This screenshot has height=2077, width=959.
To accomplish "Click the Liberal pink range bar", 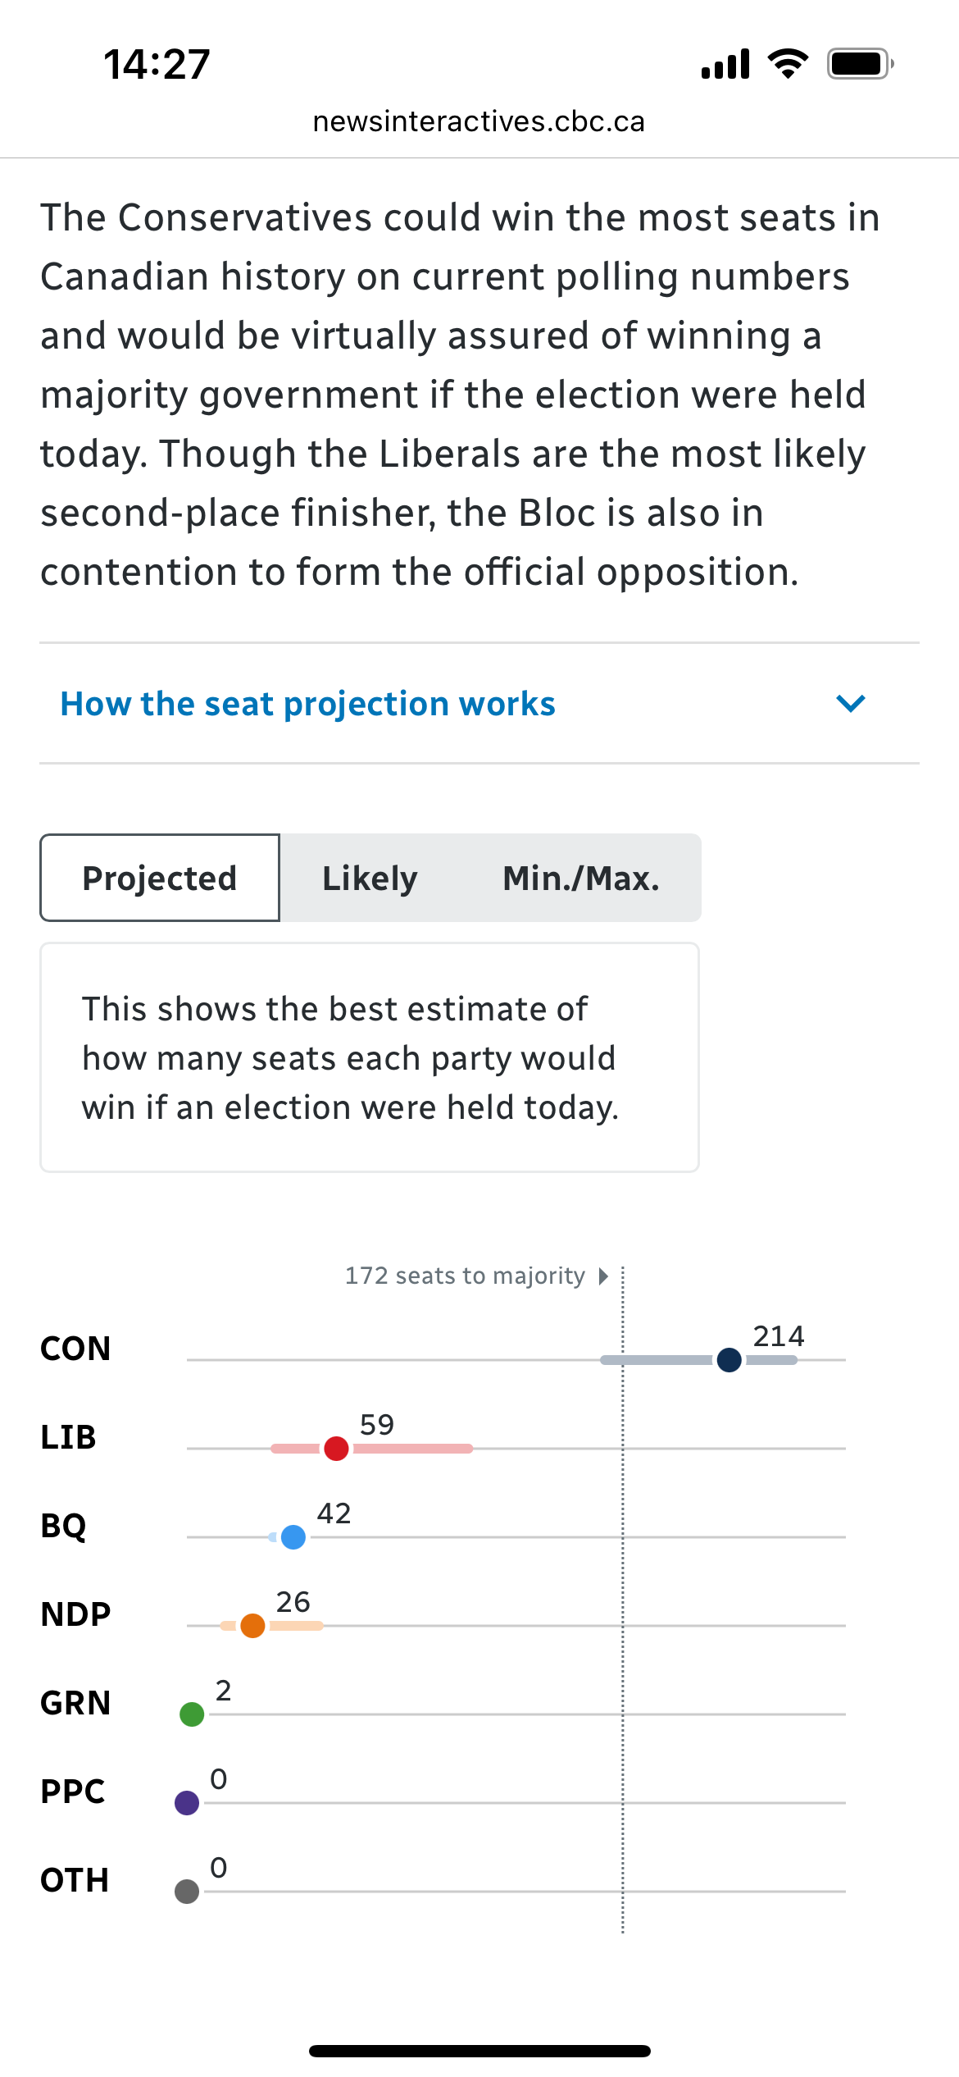I will click(x=372, y=1449).
